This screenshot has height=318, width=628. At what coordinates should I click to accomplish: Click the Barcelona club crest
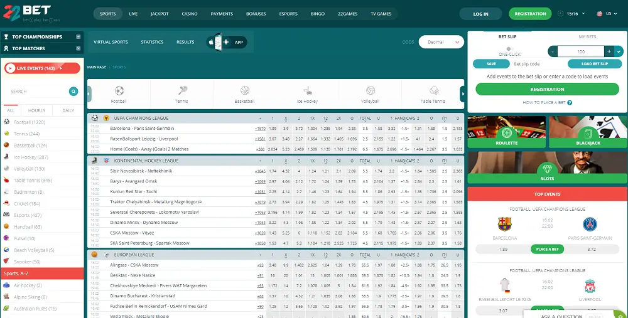point(505,224)
